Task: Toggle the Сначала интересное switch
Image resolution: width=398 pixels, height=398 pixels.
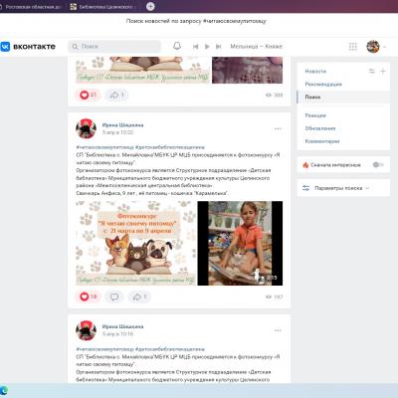Action: tap(378, 165)
